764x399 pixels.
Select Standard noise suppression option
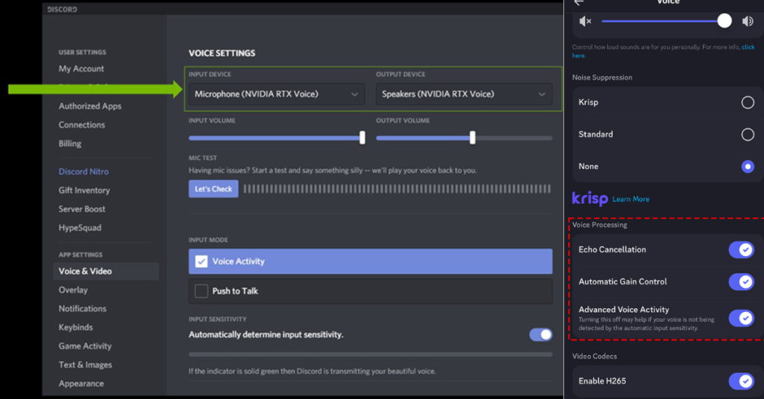(x=747, y=135)
